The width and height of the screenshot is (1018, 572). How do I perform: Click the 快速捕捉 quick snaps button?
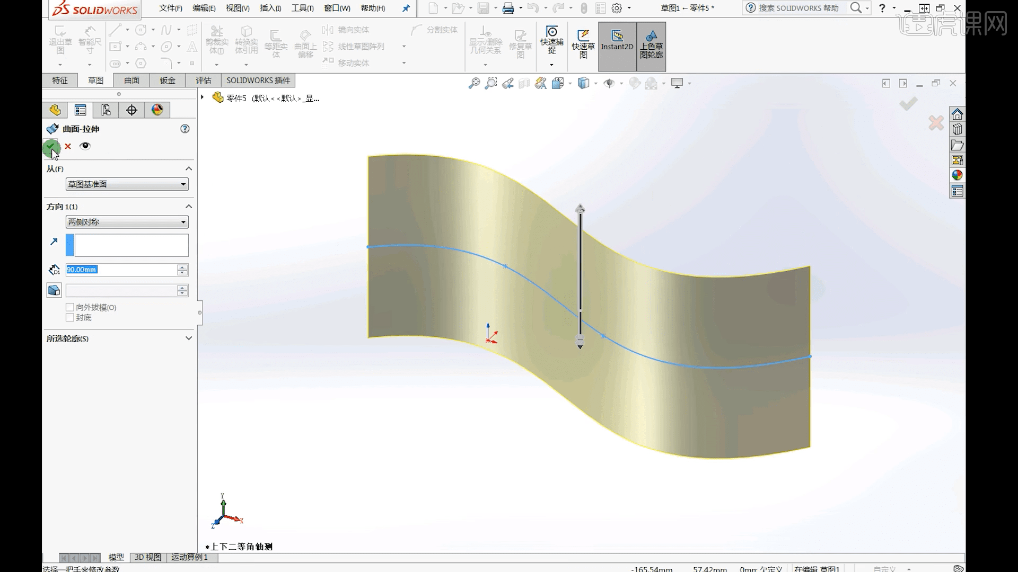coord(552,40)
